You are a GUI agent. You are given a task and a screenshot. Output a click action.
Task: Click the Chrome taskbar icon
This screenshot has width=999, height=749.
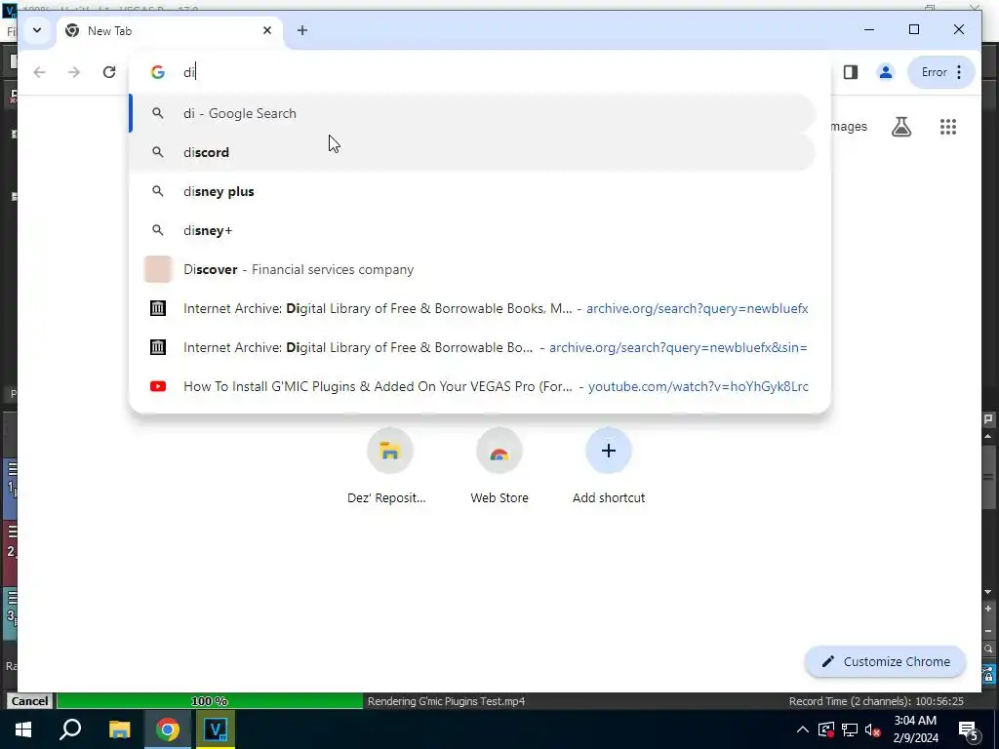coord(168,729)
